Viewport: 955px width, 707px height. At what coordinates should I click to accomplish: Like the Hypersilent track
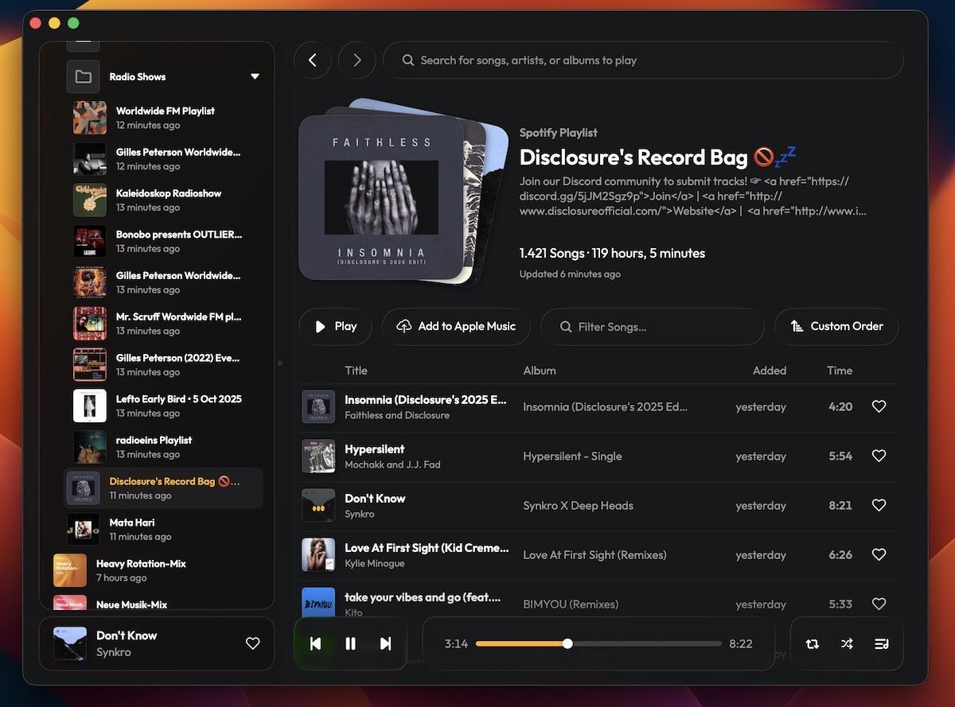click(879, 456)
